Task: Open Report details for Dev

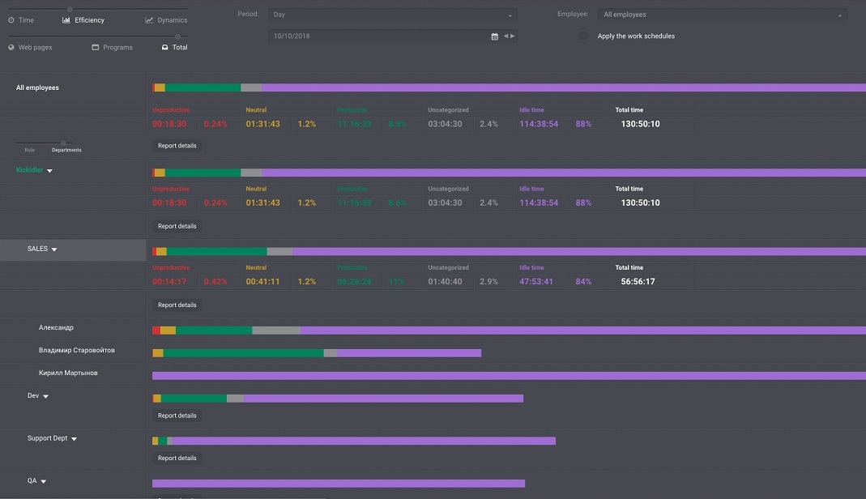Action: 177,416
